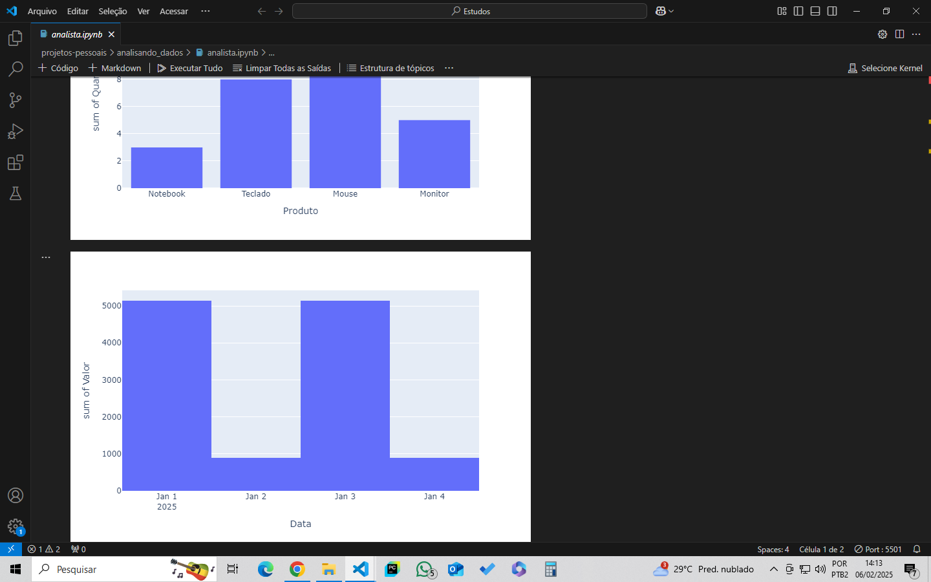The image size is (931, 582).
Task: Open the Source Control view
Action: tap(16, 100)
